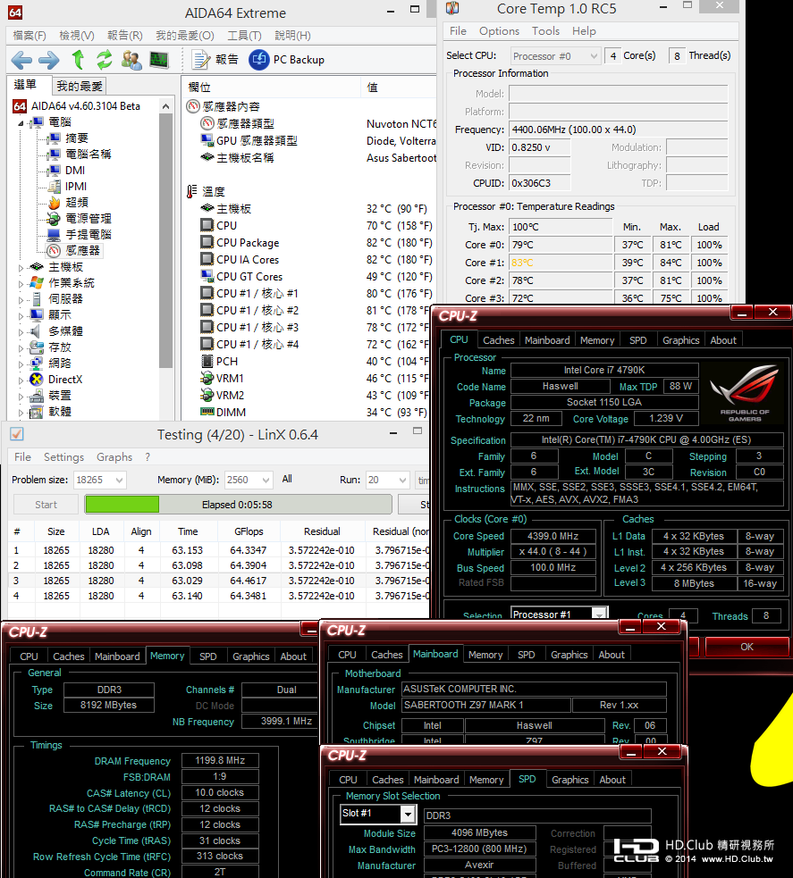Click the OK button in CPU-Z
This screenshot has width=793, height=878.
747,647
